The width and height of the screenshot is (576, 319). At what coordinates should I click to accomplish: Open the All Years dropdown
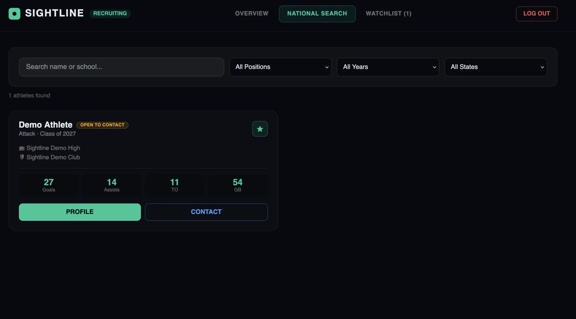(388, 67)
